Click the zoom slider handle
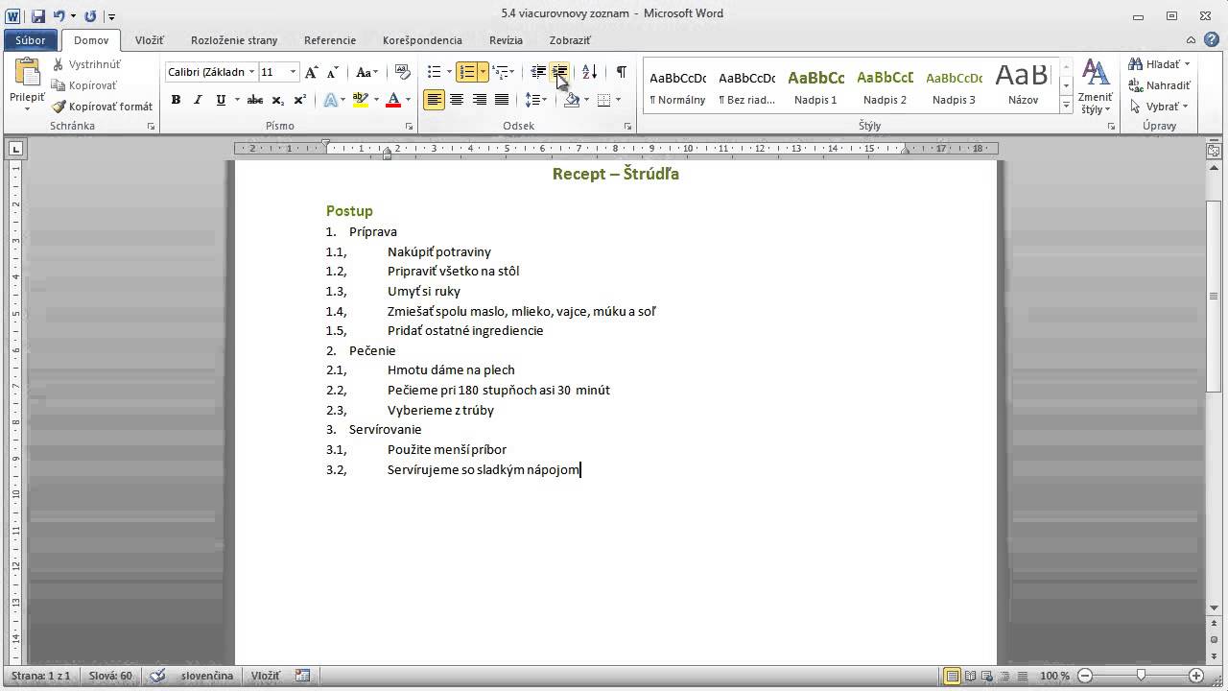 click(x=1140, y=676)
